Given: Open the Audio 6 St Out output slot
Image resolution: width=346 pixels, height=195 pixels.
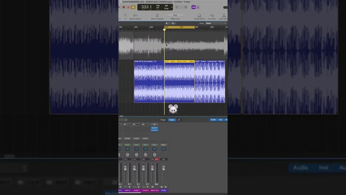Looking at the screenshot, I should click(x=127, y=138).
